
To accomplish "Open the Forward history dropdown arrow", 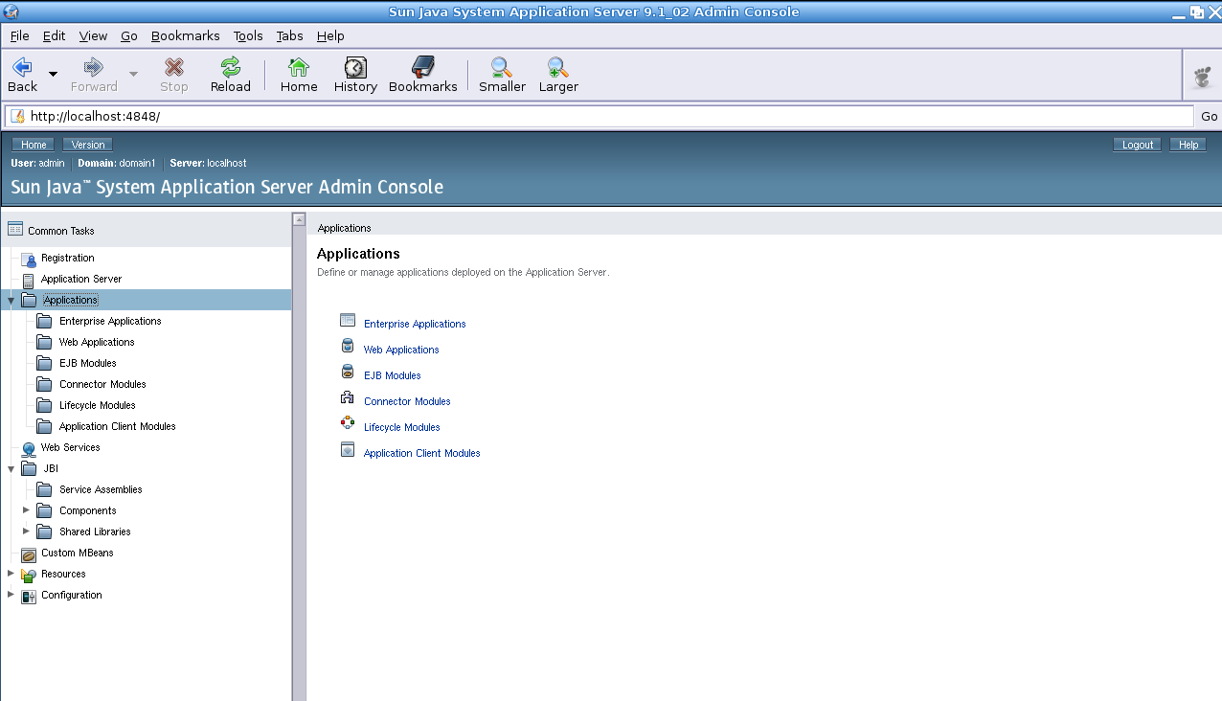I will [x=133, y=74].
